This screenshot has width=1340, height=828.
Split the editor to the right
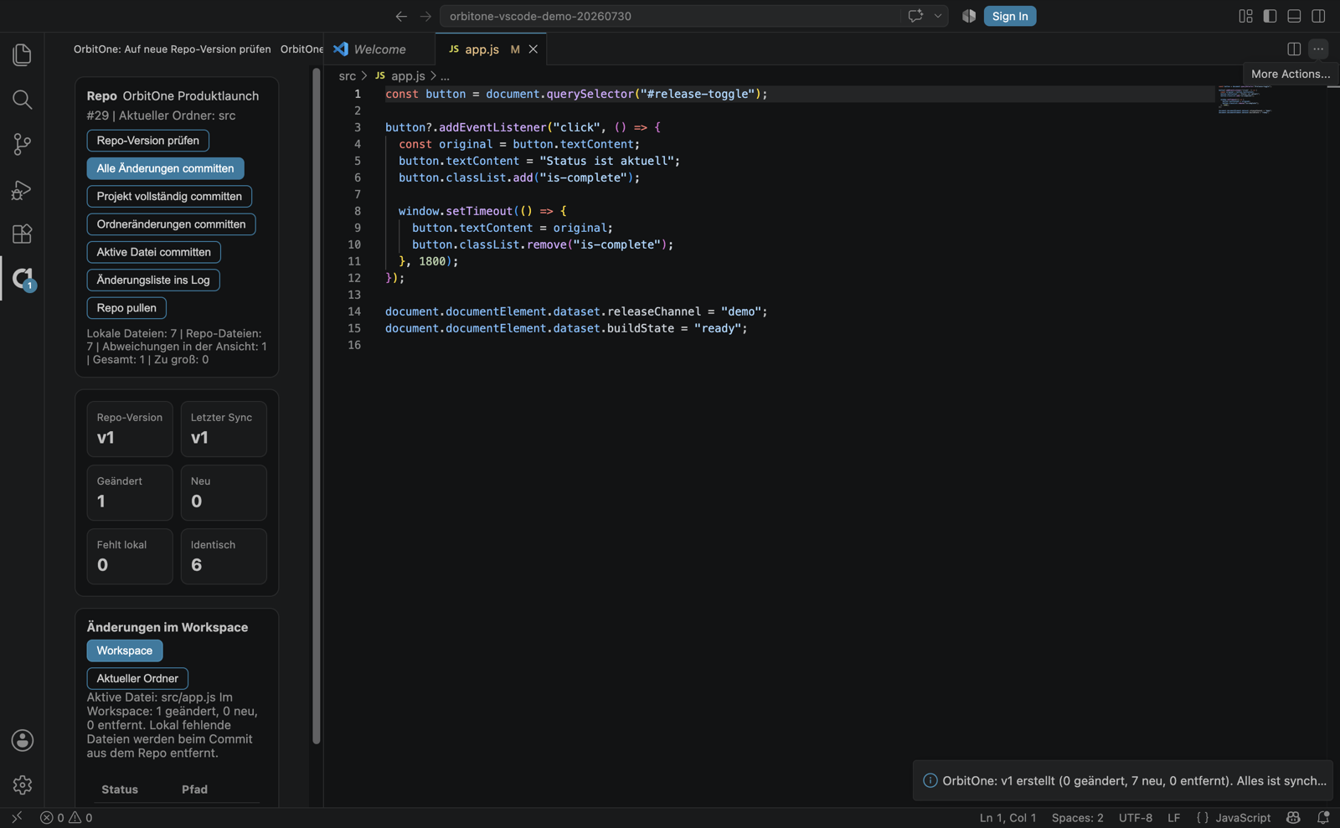point(1294,49)
